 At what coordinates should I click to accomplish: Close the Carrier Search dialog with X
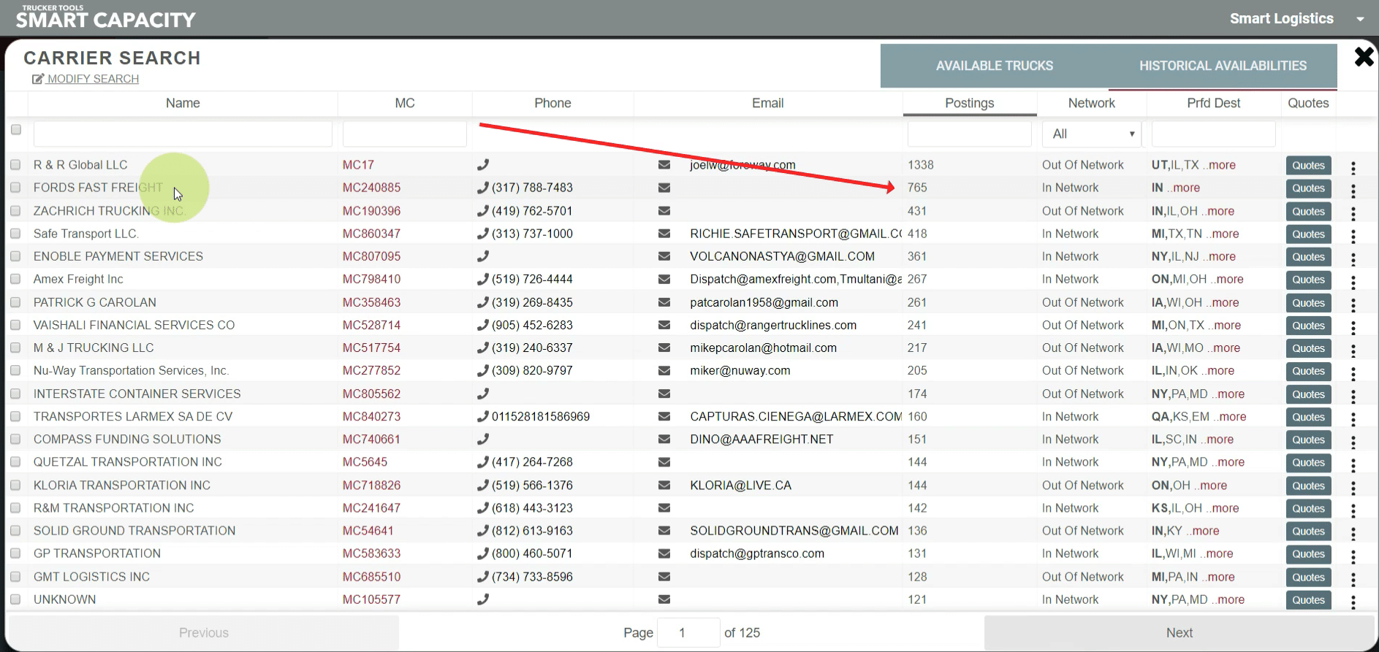[x=1364, y=57]
